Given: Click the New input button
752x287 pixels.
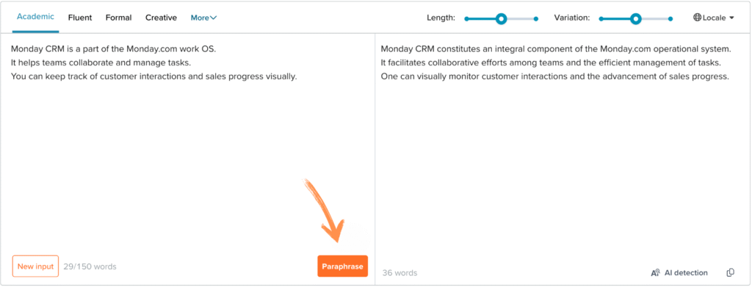Looking at the screenshot, I should [x=35, y=266].
